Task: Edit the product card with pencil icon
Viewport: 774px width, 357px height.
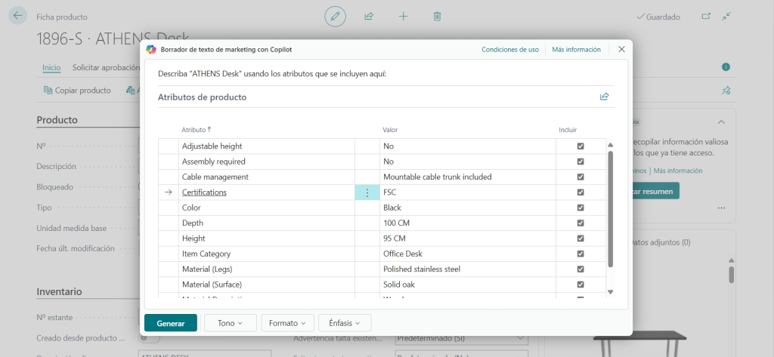Action: pos(335,17)
